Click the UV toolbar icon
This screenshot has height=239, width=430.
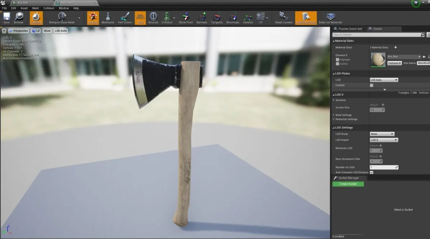tap(261, 18)
